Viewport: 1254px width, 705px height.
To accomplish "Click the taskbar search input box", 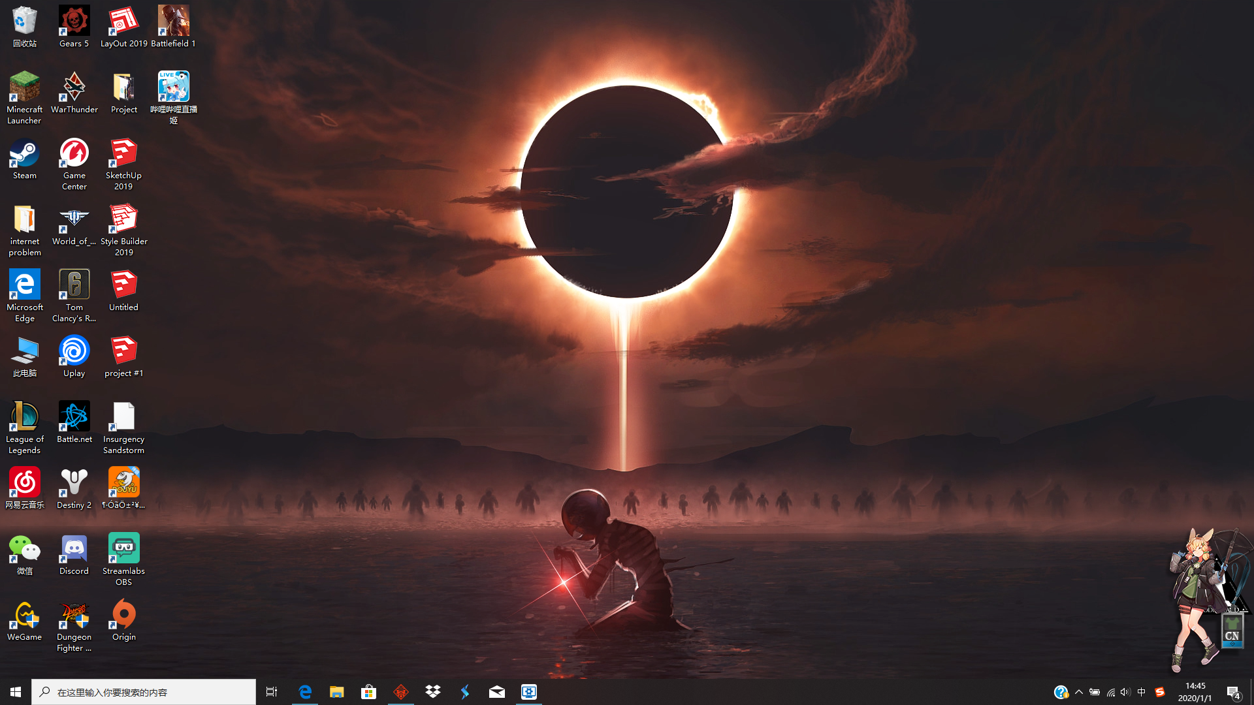I will coord(144,692).
